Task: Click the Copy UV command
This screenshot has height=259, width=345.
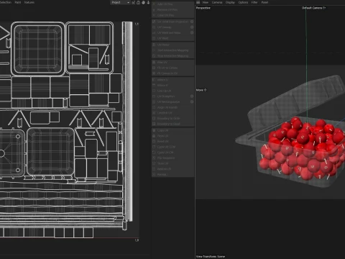Action: coord(172,130)
